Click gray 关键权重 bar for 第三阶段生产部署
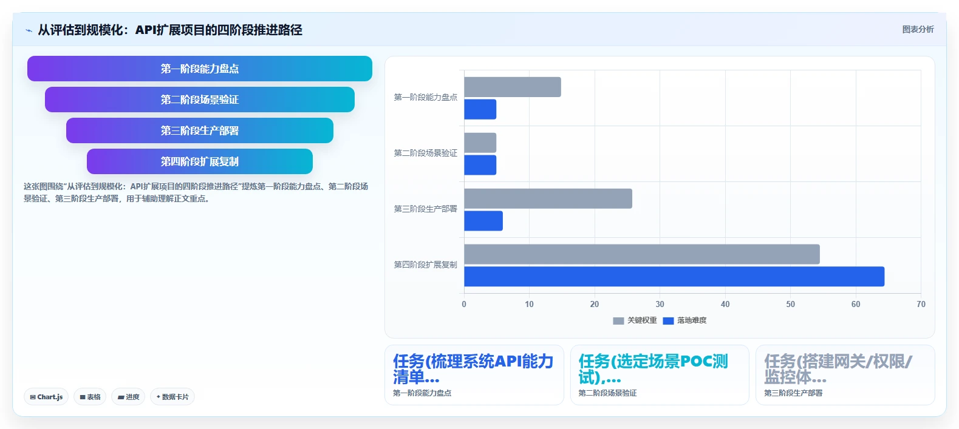 (548, 198)
